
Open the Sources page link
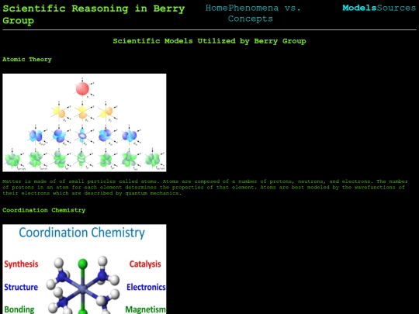click(x=396, y=8)
